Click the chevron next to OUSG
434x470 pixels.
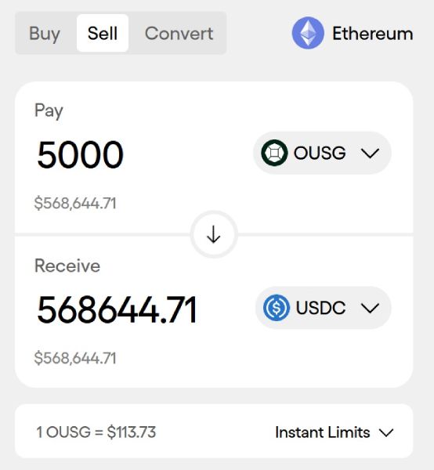[371, 154]
